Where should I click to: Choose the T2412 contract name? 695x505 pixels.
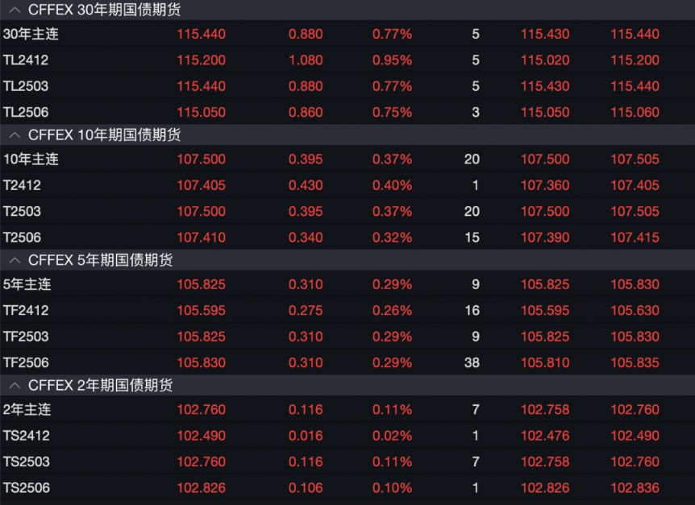[22, 185]
